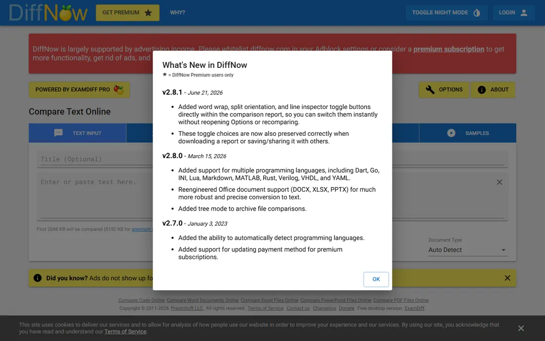Image resolution: width=545 pixels, height=341 pixels.
Task: Click the v2.8.1 version heading
Action: [x=172, y=92]
